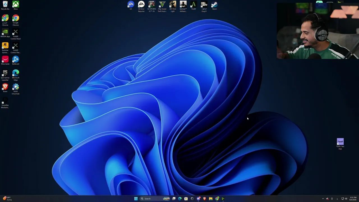The height and width of the screenshot is (202, 359).
Task: Open Task View from the taskbar
Action: [x=174, y=199]
